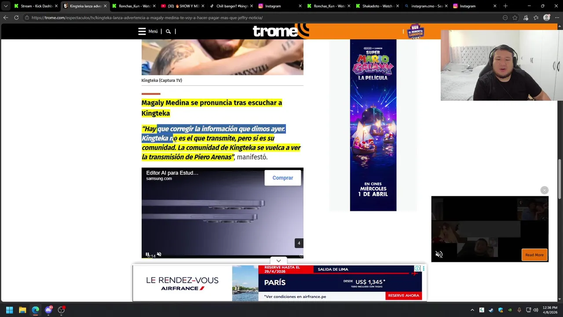Click Kingteka Captura TV image
This screenshot has width=563, height=317.
[x=222, y=57]
